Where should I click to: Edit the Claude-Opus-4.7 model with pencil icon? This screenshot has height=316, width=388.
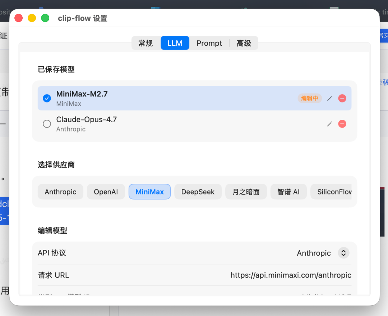329,124
